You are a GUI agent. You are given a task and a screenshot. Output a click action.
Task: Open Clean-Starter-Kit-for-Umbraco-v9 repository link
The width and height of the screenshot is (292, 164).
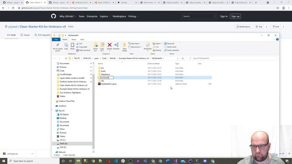42,26
